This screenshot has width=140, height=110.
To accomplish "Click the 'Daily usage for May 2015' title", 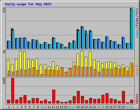I will [28, 4].
